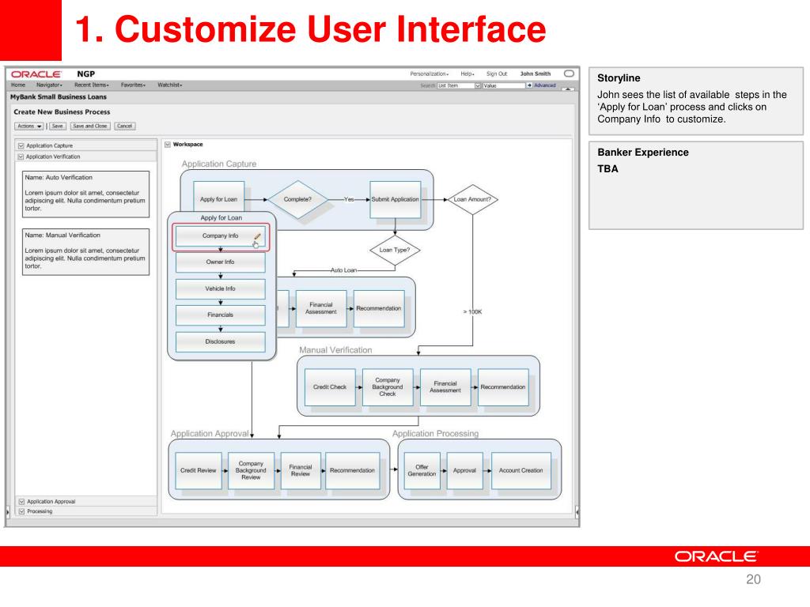Click Recommendation in Application Approval

click(352, 471)
